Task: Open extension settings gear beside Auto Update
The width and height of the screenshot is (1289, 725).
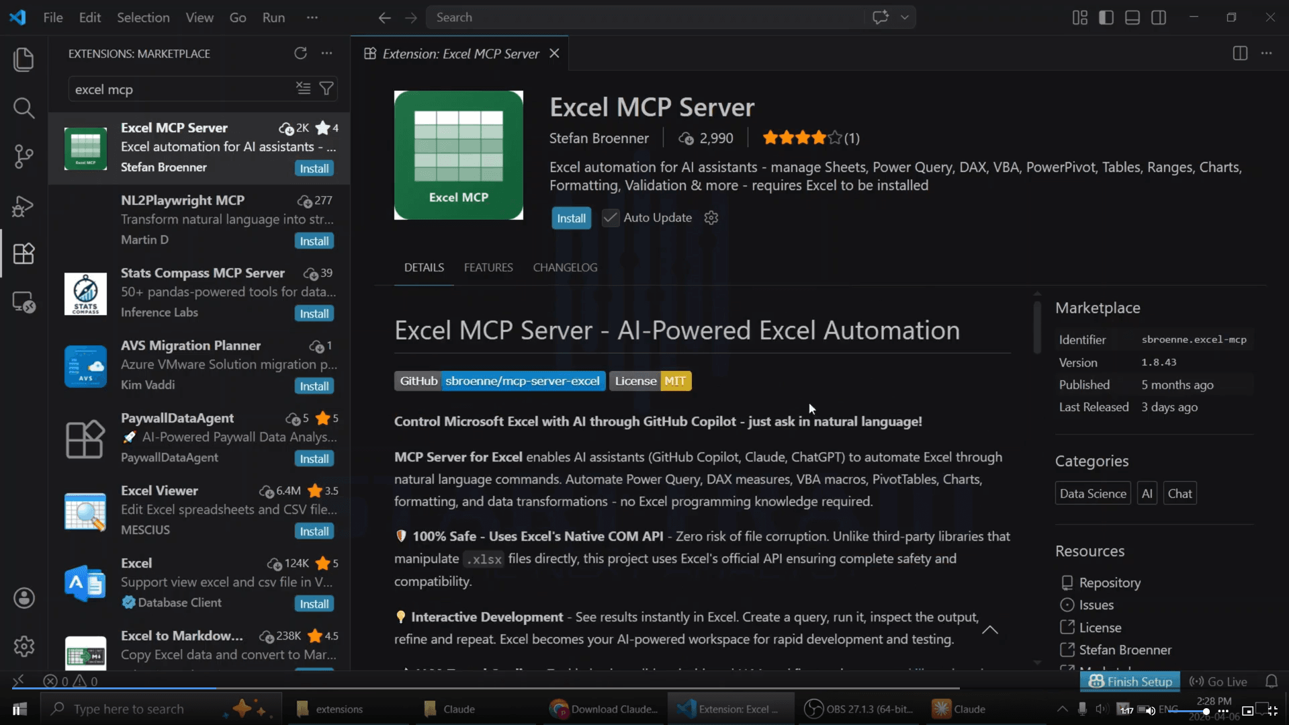Action: [711, 218]
